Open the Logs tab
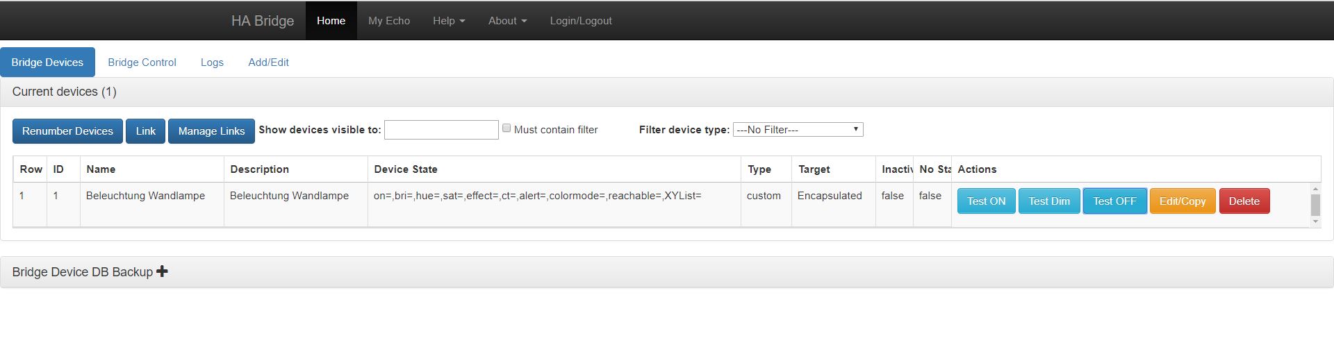This screenshot has width=1334, height=345. [212, 62]
